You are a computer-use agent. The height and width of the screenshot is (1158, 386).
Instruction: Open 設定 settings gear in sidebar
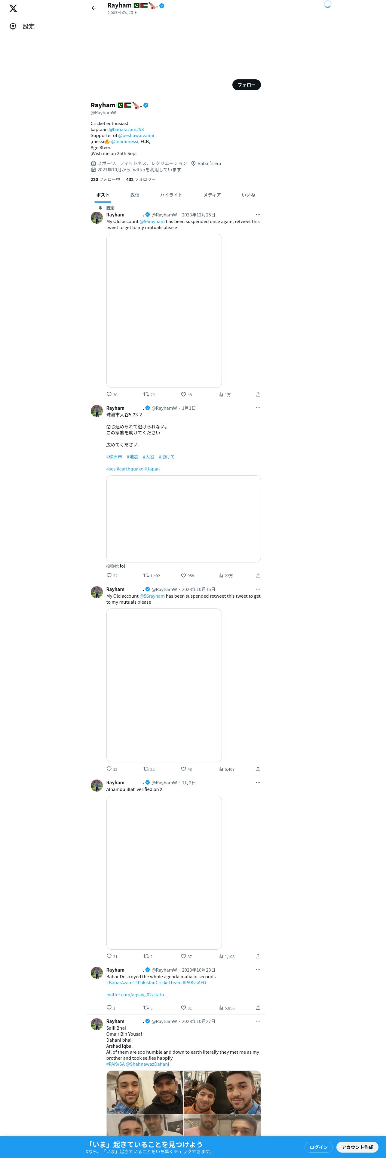pyautogui.click(x=22, y=26)
